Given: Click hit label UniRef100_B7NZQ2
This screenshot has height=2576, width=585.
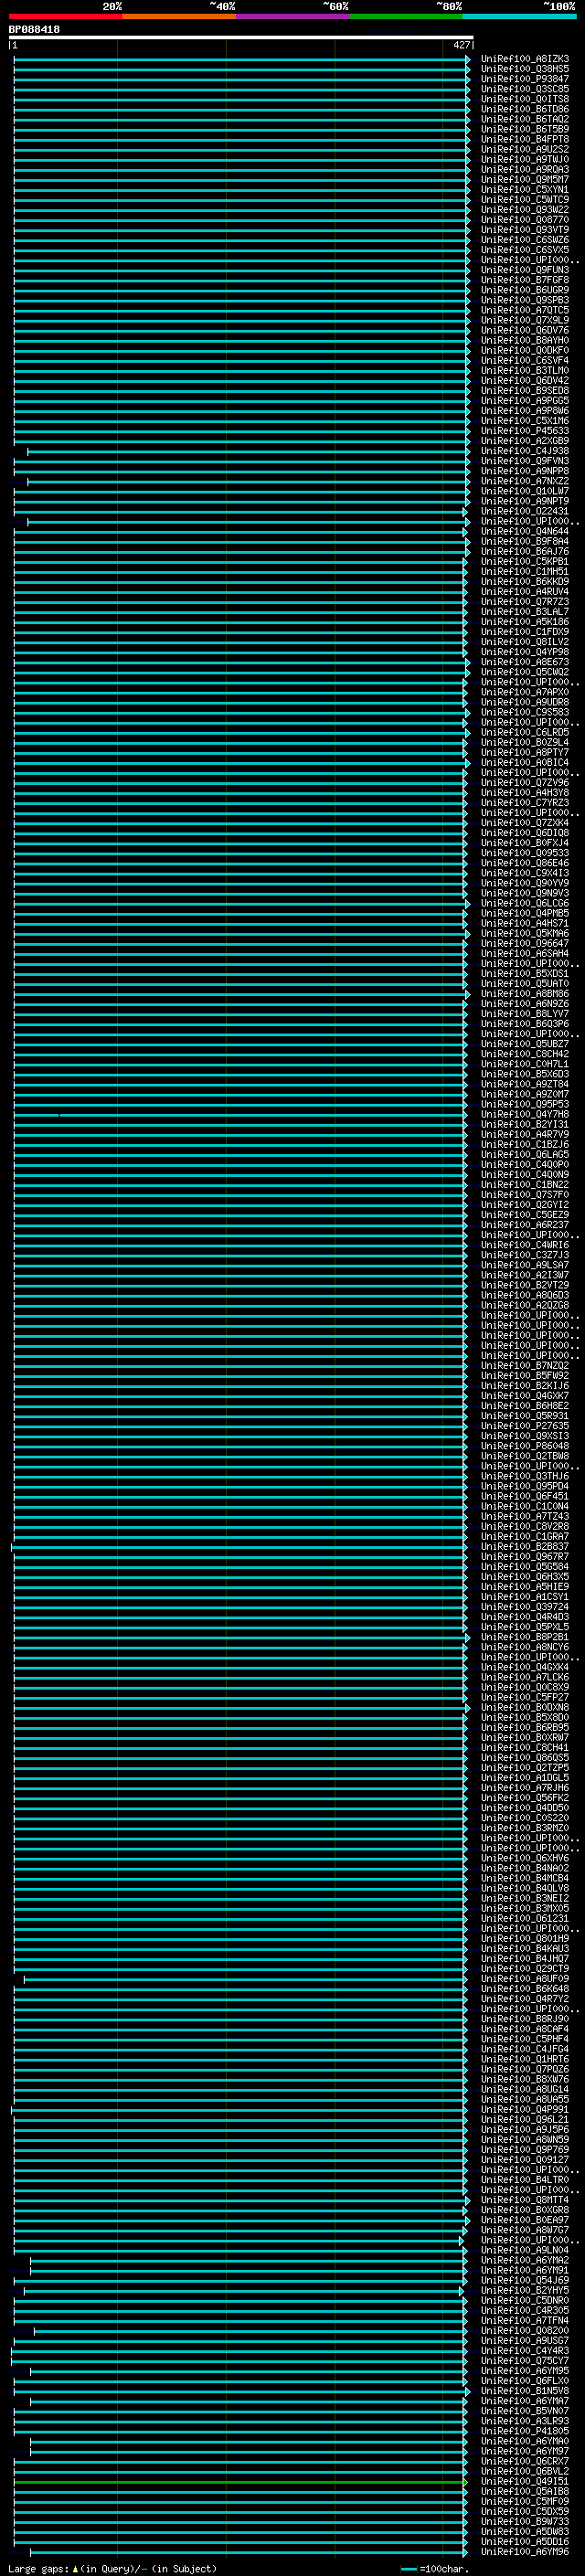Looking at the screenshot, I should click(524, 1366).
